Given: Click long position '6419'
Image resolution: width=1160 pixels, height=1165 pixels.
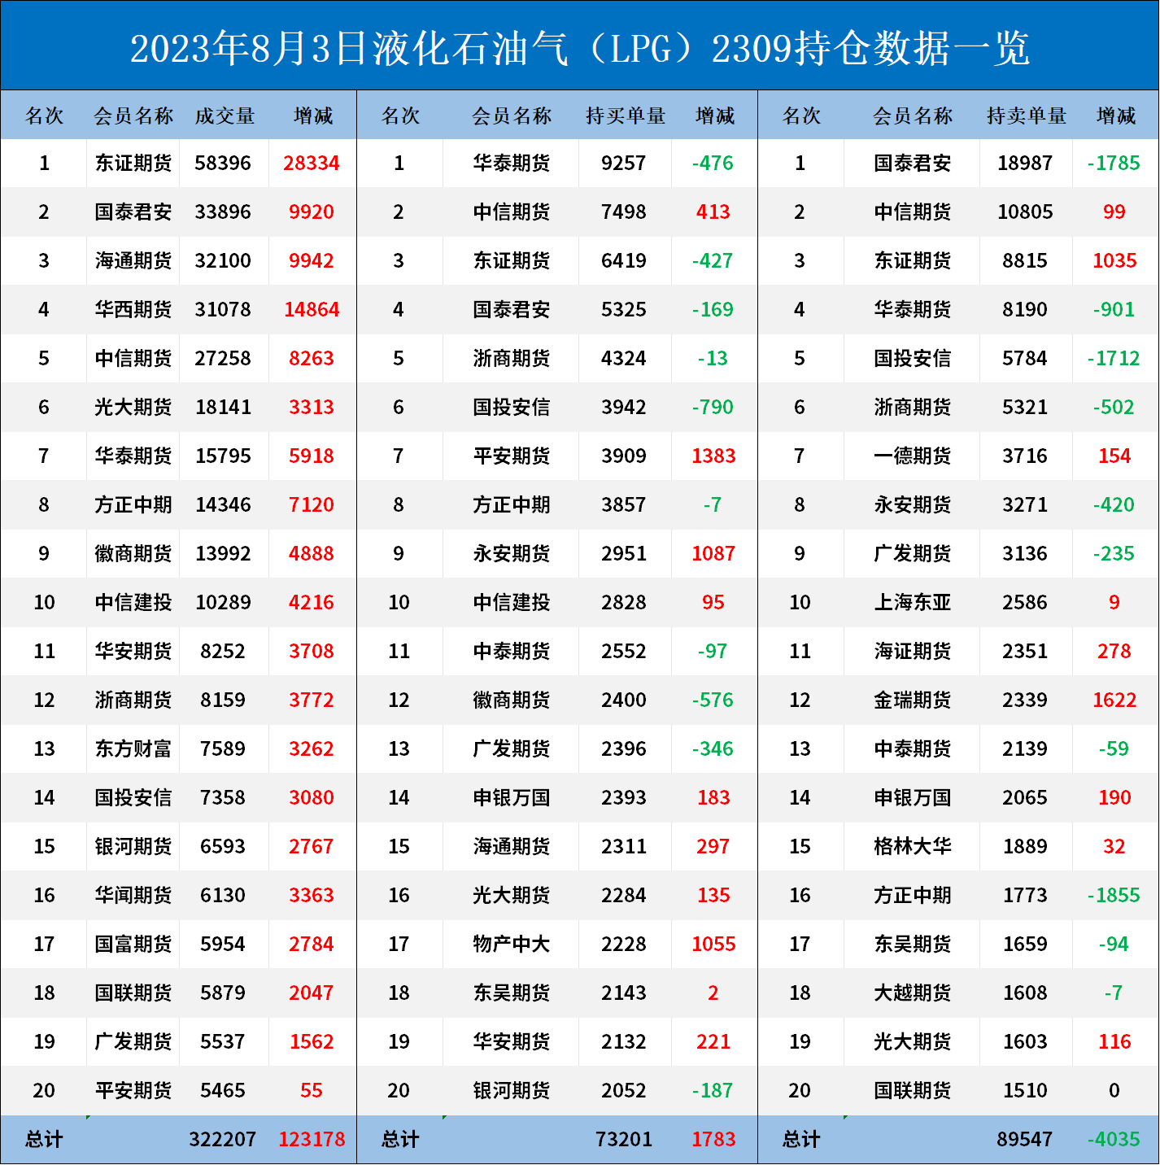Looking at the screenshot, I should coord(624,261).
